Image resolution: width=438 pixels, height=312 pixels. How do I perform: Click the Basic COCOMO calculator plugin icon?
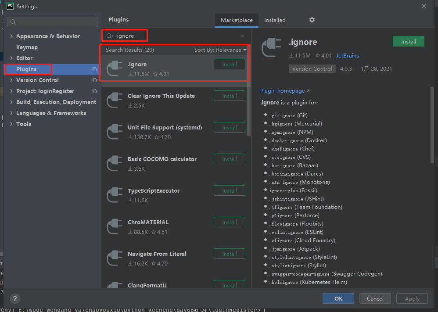pyautogui.click(x=115, y=163)
